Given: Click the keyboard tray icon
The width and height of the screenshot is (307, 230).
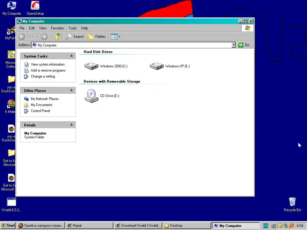Looking at the screenshot, I should pos(274,226).
